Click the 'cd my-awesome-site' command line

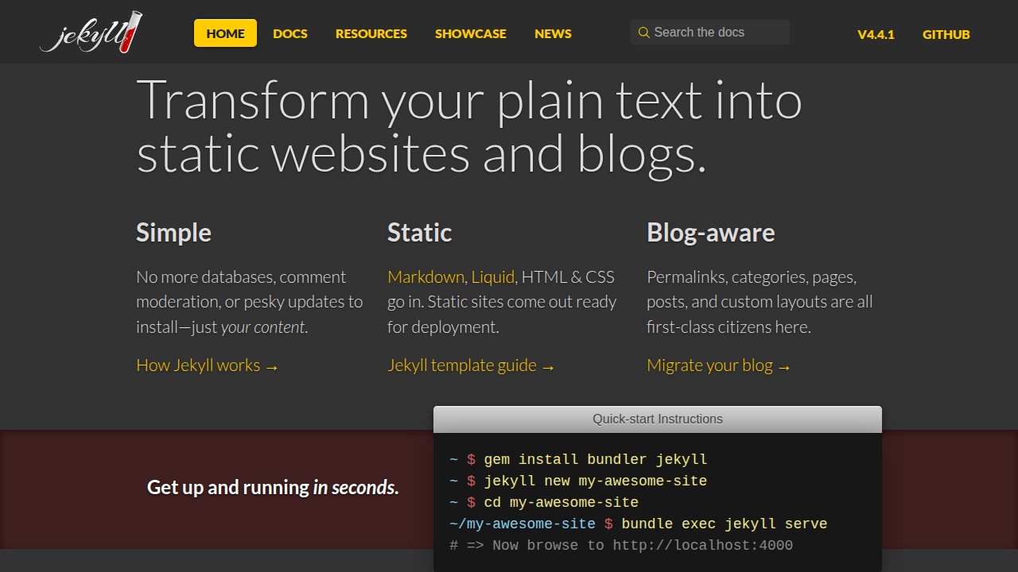(561, 502)
